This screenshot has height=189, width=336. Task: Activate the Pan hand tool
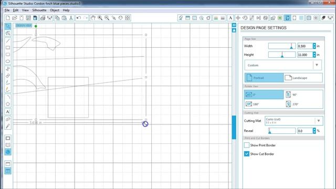click(x=93, y=18)
